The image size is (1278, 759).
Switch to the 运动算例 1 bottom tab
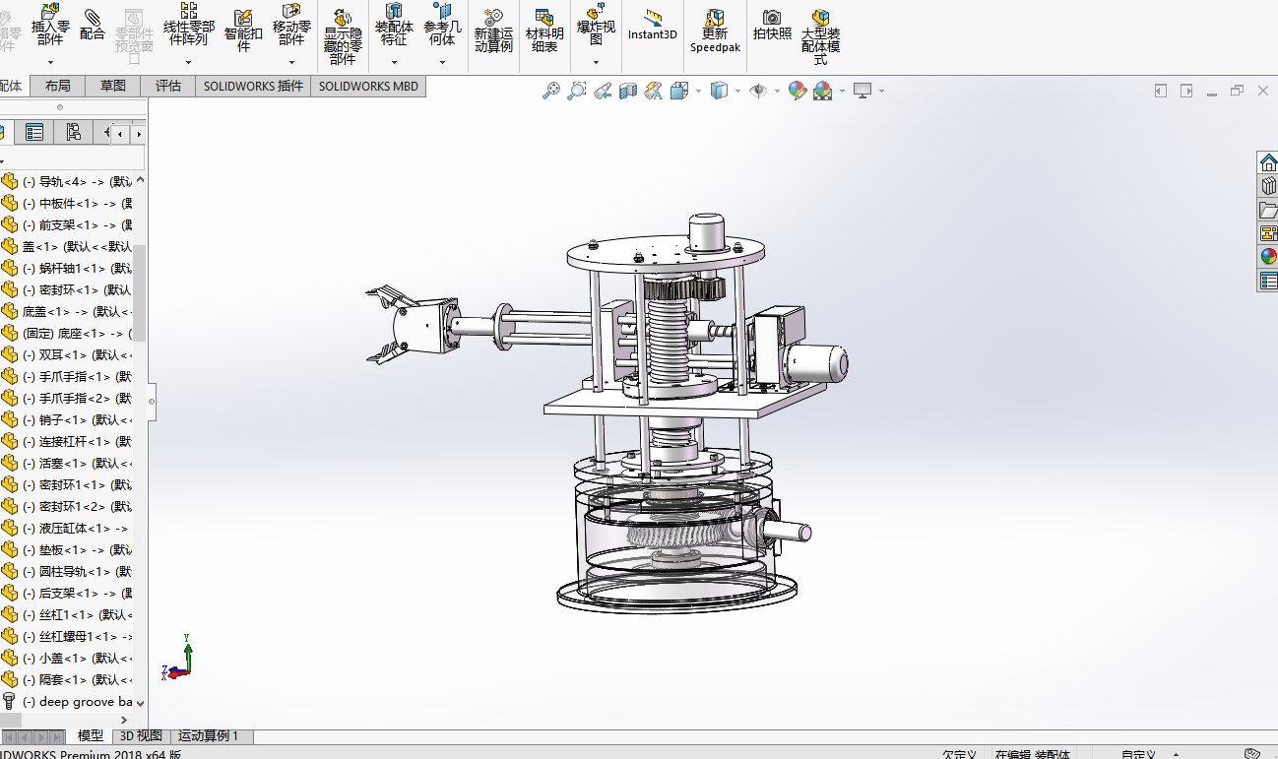tap(212, 735)
